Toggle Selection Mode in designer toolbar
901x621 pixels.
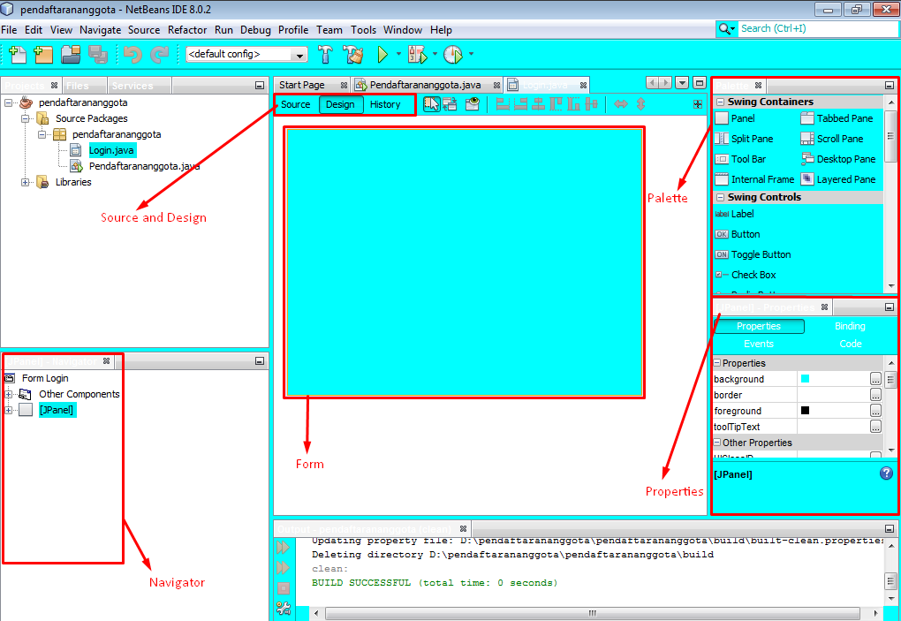[432, 104]
